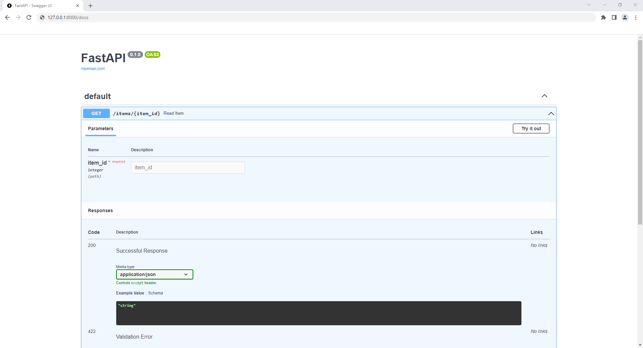Open the Media type application/json dropdown

155,274
